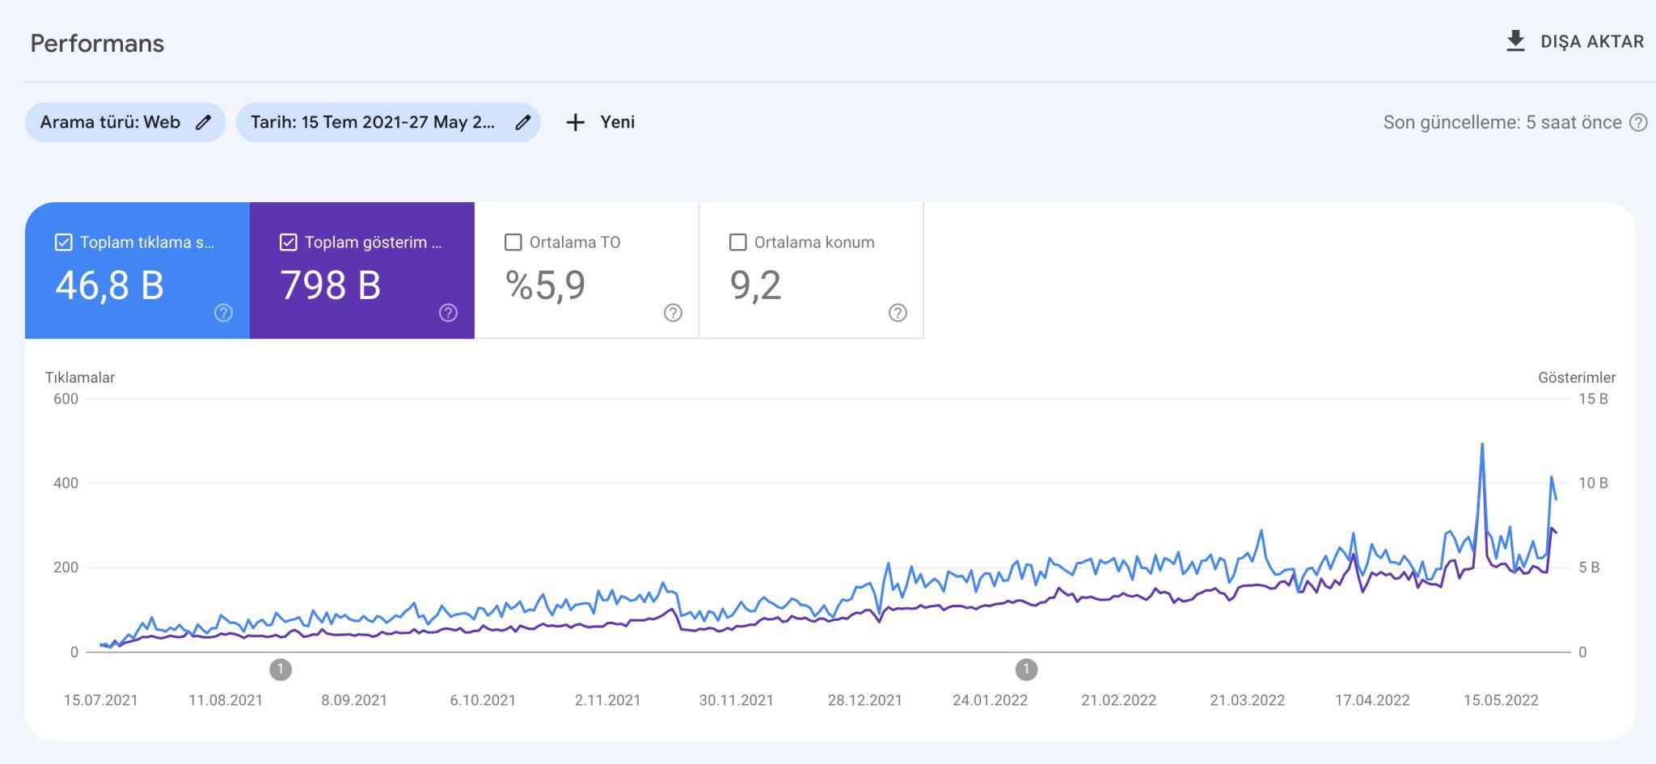Open help icon in total impressions card

(x=448, y=313)
